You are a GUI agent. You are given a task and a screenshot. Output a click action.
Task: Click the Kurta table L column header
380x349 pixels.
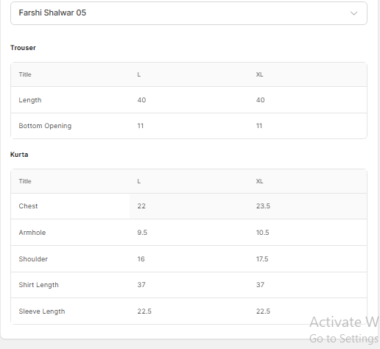[139, 181]
